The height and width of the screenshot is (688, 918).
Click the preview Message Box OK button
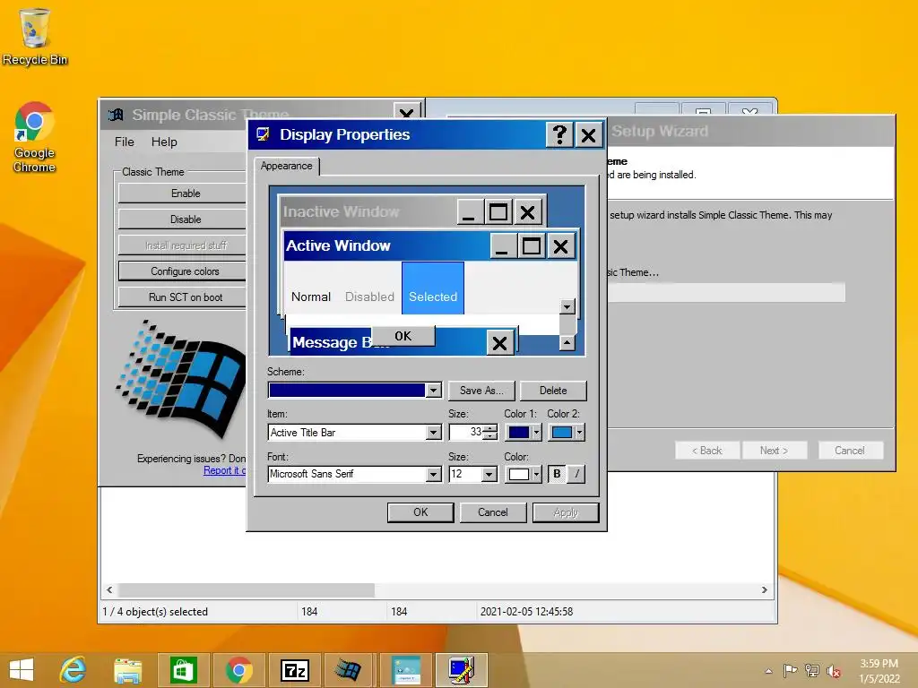coord(403,336)
